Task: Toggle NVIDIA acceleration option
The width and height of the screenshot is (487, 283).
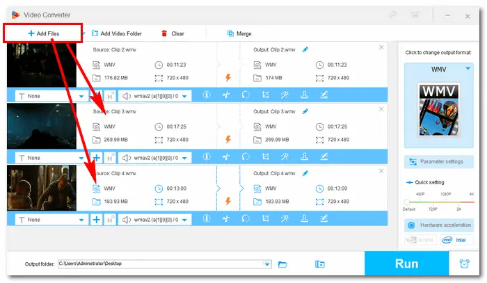Action: click(x=421, y=240)
